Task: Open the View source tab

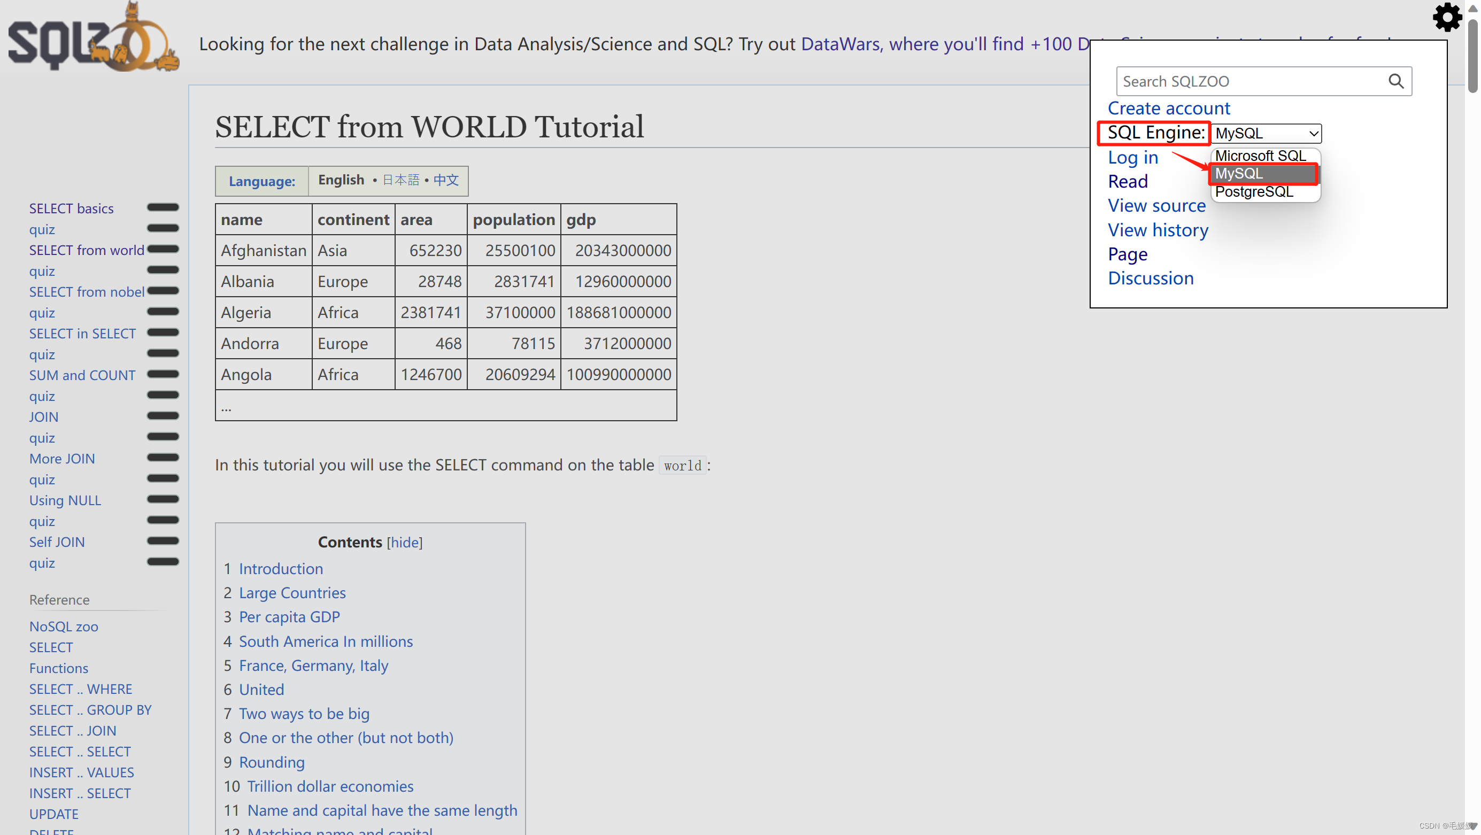Action: [x=1156, y=206]
